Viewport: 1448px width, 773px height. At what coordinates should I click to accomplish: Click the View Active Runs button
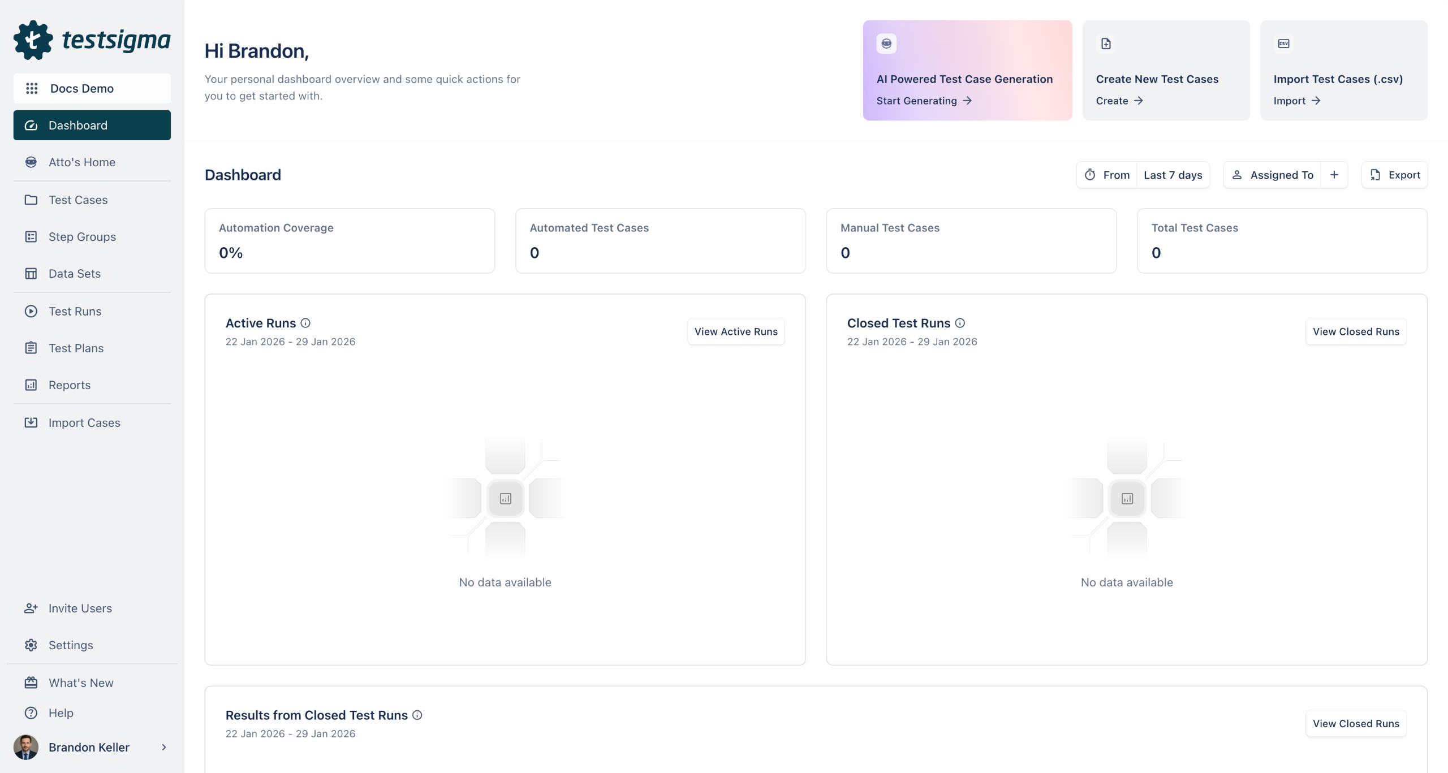736,332
